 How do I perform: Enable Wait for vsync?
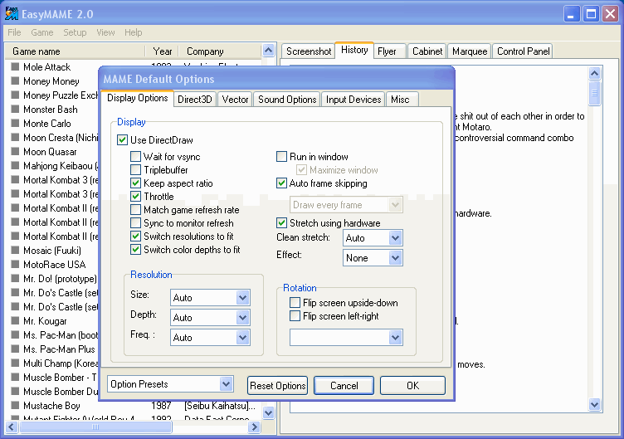[x=136, y=156]
